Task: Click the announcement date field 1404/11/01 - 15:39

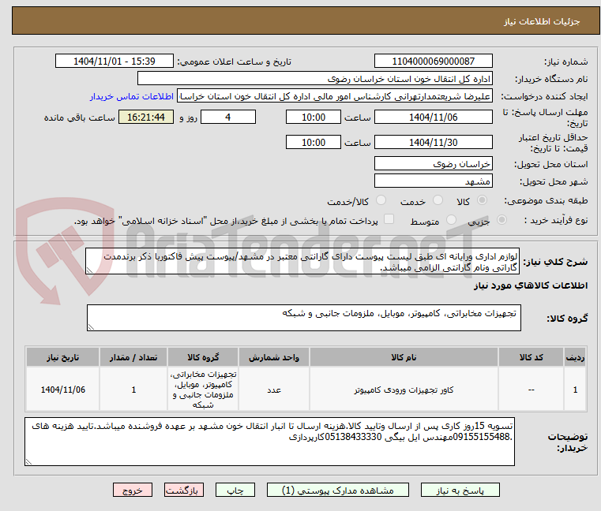Action: [115, 61]
